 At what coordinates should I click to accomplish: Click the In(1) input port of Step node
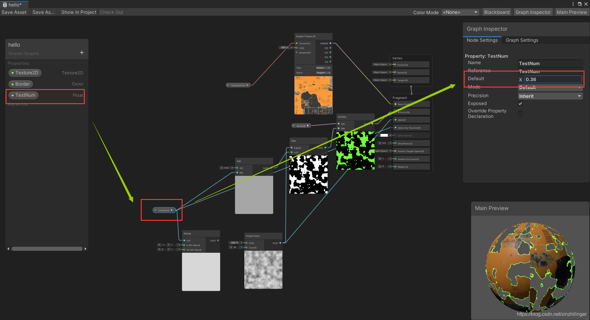click(292, 152)
